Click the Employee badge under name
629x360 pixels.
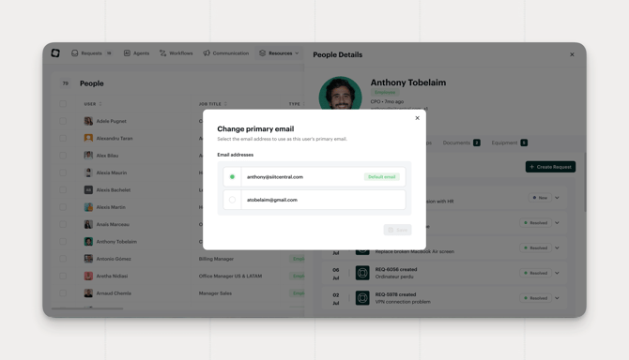point(384,92)
